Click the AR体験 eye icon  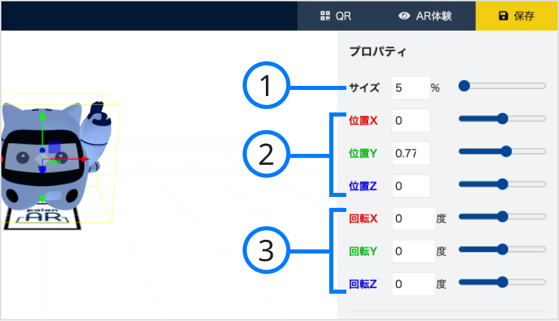tap(404, 16)
